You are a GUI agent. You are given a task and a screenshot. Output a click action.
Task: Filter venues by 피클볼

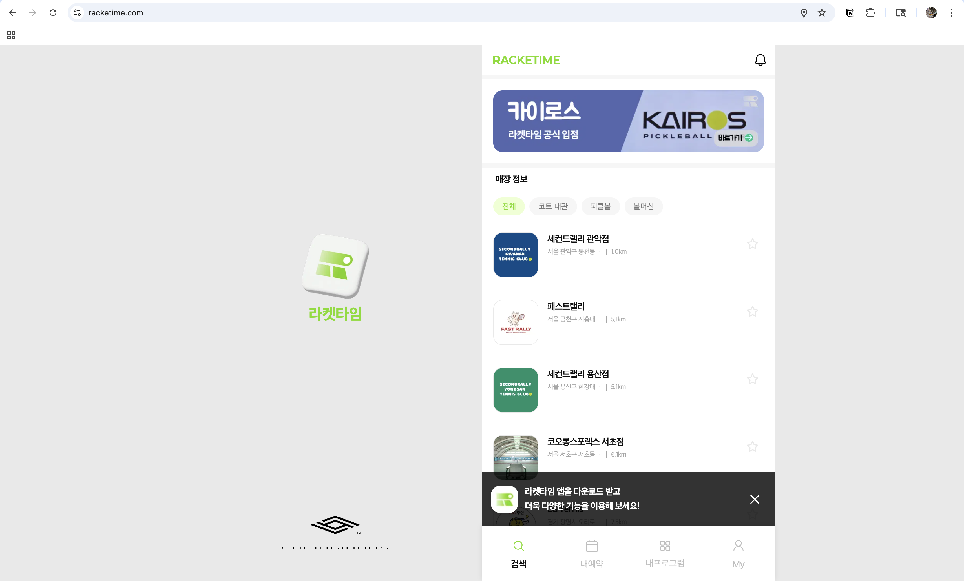pos(600,206)
